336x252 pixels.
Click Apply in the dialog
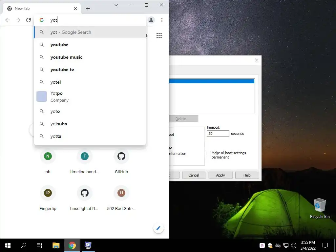coord(220,175)
